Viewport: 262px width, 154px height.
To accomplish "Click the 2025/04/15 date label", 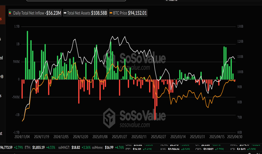I will (217, 137).
